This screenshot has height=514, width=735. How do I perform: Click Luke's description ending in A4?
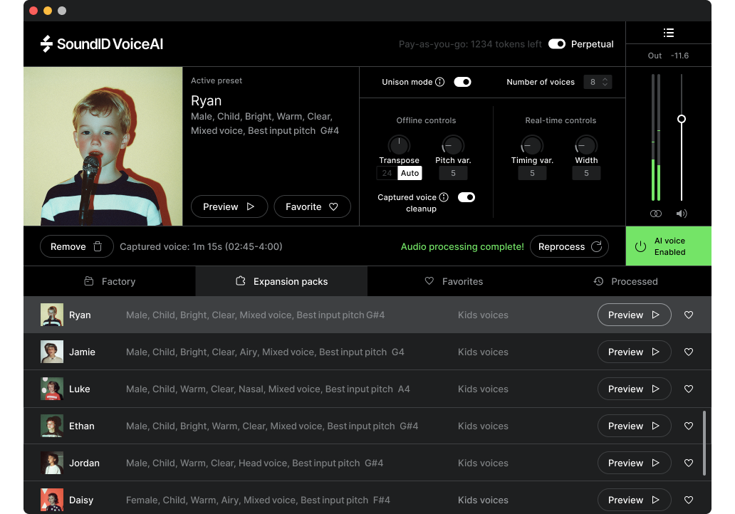[268, 389]
